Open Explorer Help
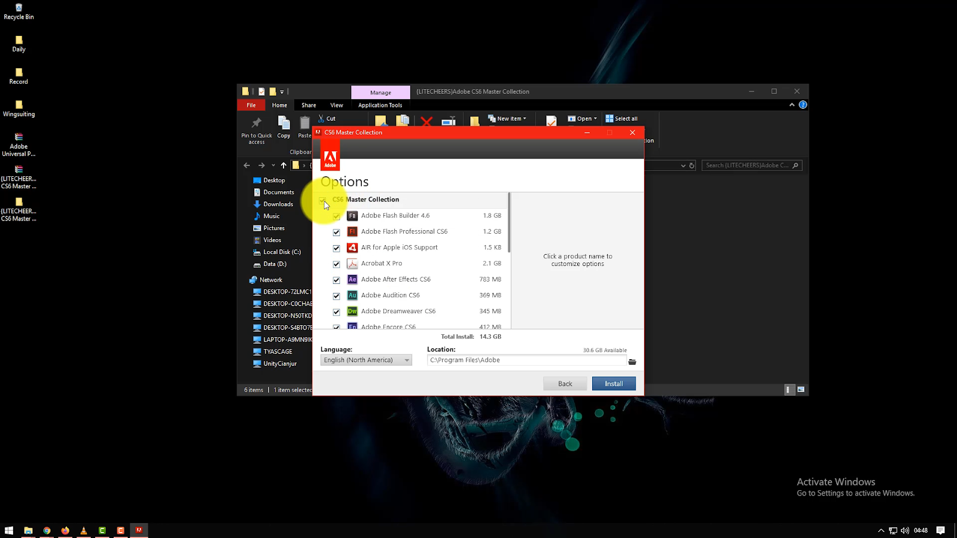The image size is (957, 538). tap(803, 105)
